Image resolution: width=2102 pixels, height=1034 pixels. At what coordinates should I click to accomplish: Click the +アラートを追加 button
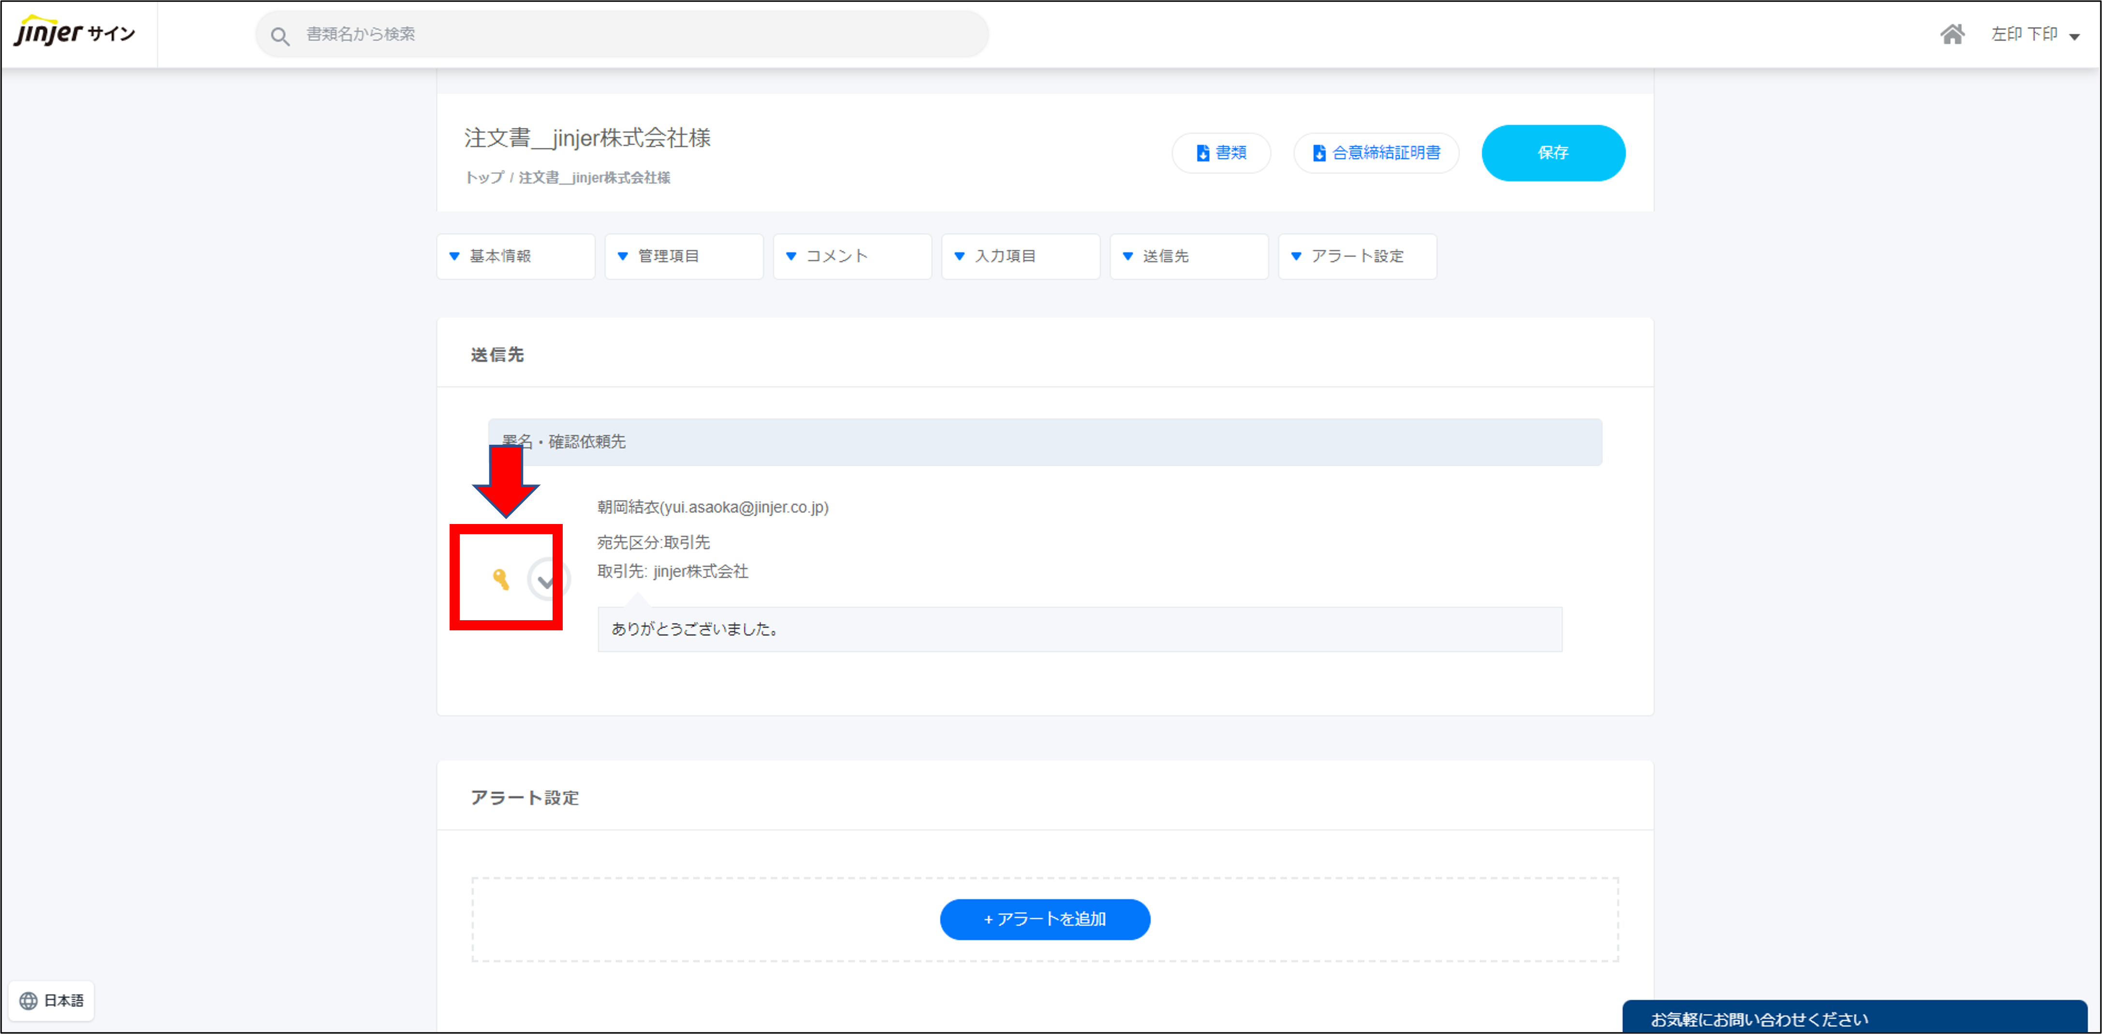pos(1044,919)
